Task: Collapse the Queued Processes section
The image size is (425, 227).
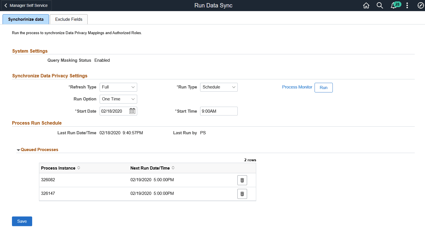Action: [x=18, y=149]
